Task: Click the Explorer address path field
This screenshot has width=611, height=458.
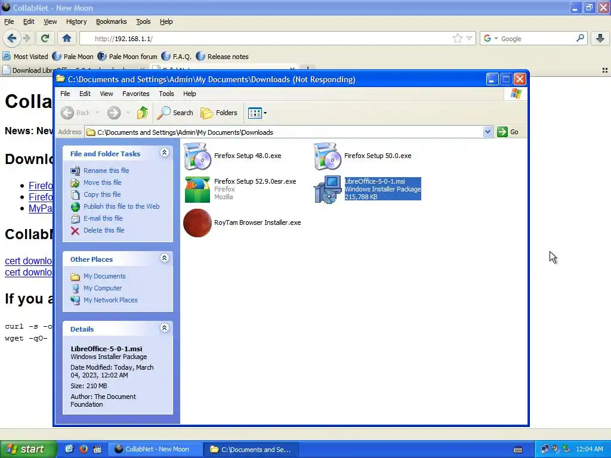Action: click(x=285, y=132)
